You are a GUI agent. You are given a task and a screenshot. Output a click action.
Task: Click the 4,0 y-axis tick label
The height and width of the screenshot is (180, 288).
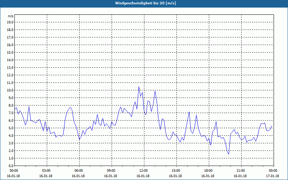pyautogui.click(x=11, y=136)
